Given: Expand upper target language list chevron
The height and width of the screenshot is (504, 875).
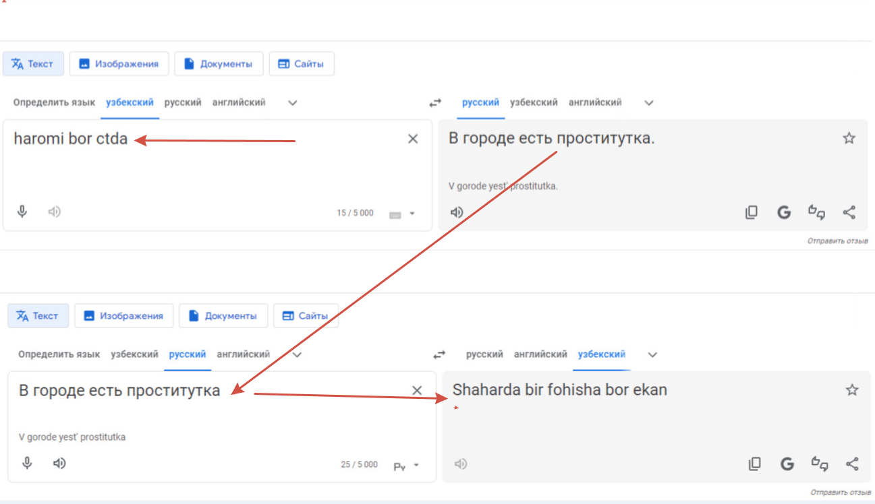Looking at the screenshot, I should (x=649, y=103).
